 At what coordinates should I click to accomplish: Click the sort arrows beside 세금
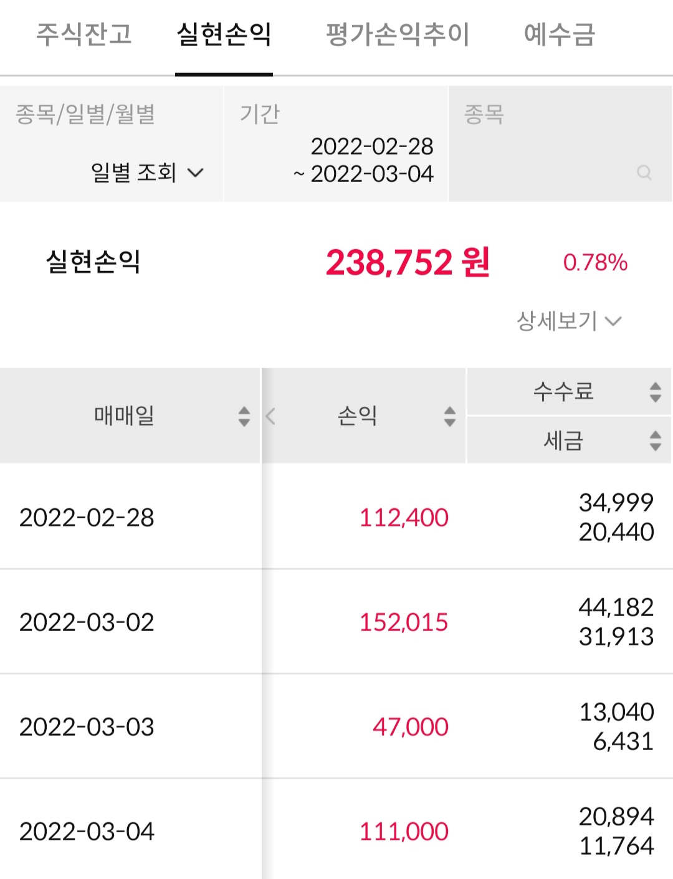pos(655,440)
